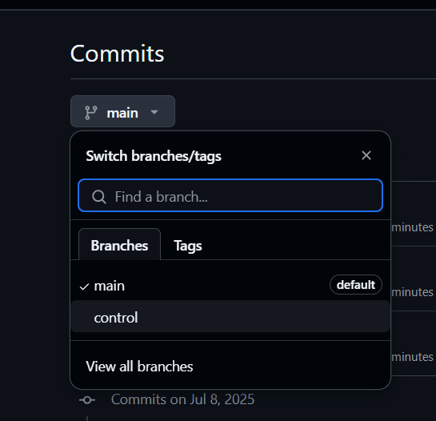Open View all branches link
Image resolution: width=436 pixels, height=421 pixels.
[139, 367]
